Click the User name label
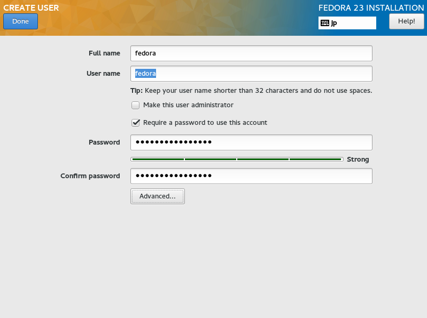The width and height of the screenshot is (427, 318). point(103,74)
